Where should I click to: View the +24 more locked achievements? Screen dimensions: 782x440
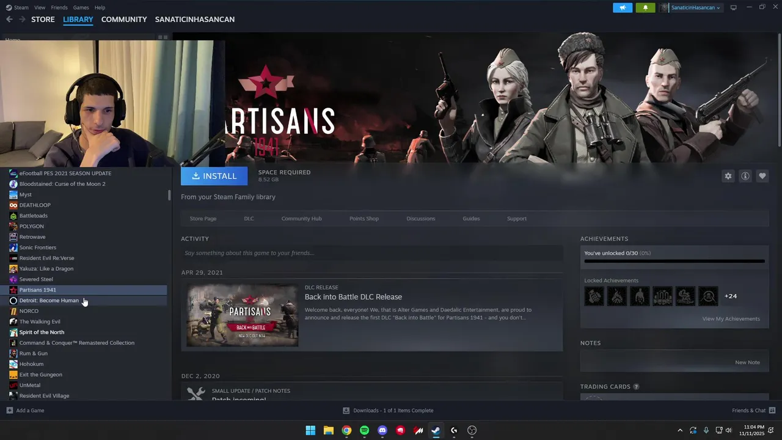click(731, 296)
